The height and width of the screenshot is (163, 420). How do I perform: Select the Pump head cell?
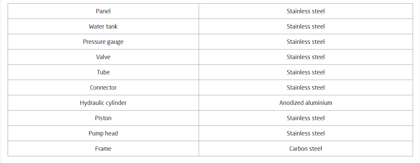(103, 133)
